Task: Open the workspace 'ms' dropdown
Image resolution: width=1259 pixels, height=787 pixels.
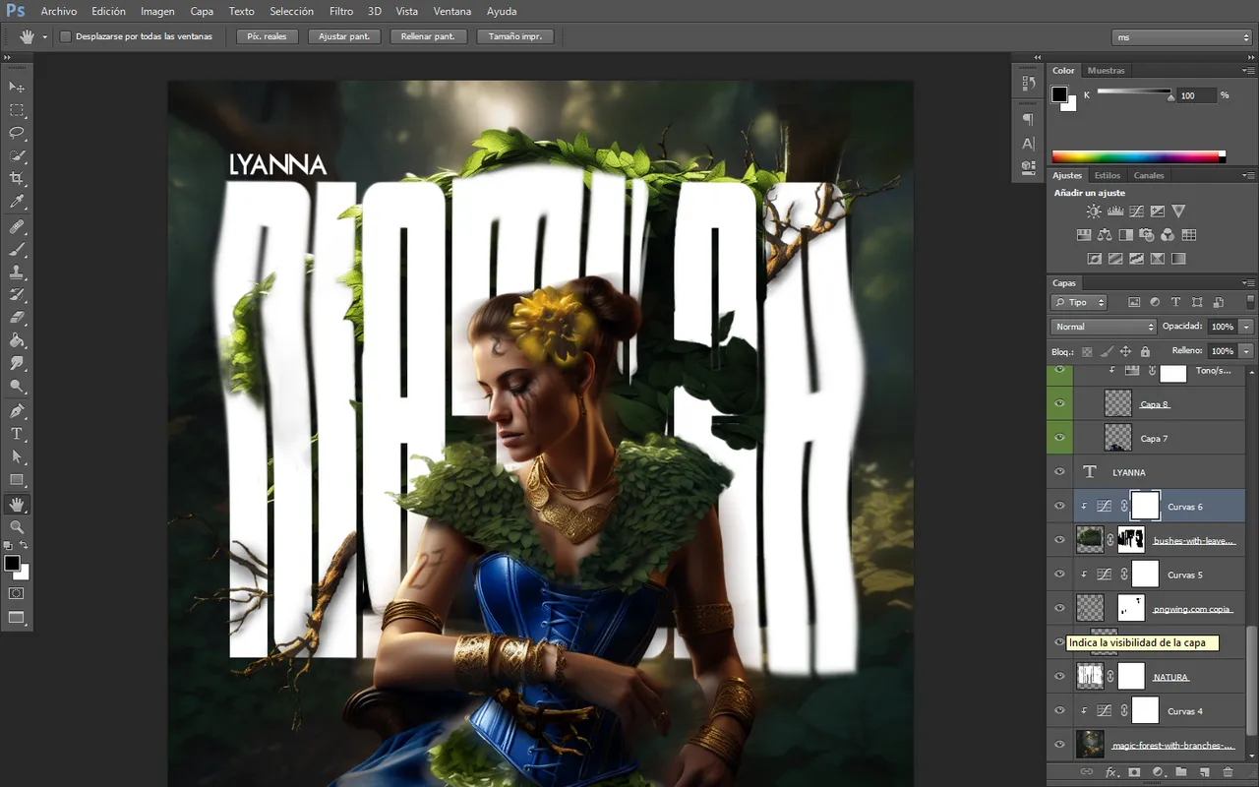Action: pyautogui.click(x=1180, y=37)
